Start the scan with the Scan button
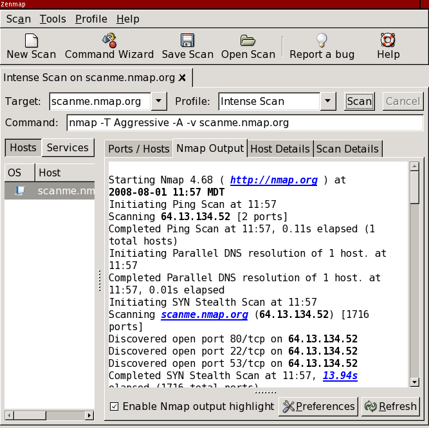Screen dimensions: 429x428 360,101
